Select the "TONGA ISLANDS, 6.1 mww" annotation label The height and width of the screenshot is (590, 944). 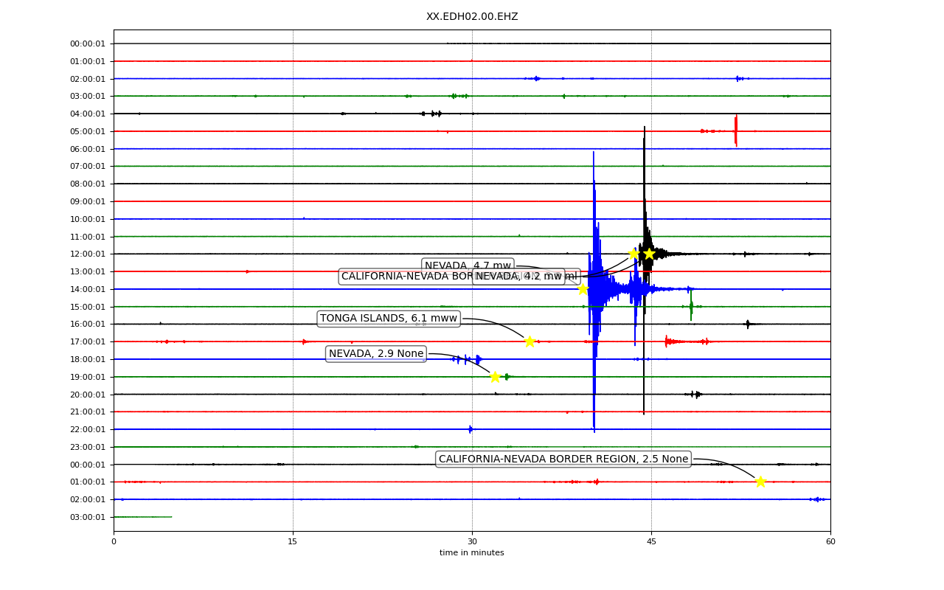[x=389, y=319]
